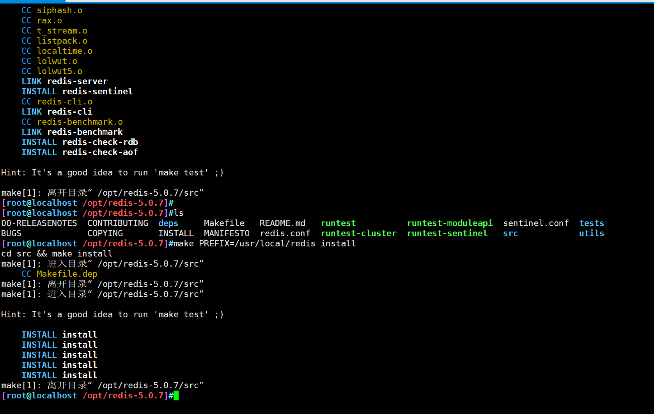Click the "siphash.o" compile line
654x414 pixels.
(52, 11)
